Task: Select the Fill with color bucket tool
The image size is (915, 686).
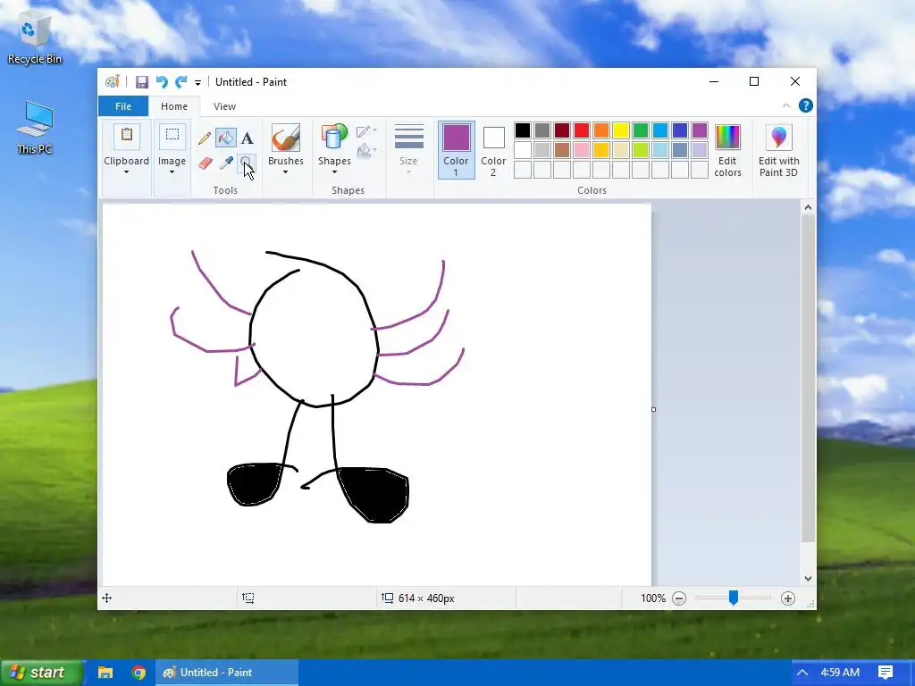Action: pos(226,138)
